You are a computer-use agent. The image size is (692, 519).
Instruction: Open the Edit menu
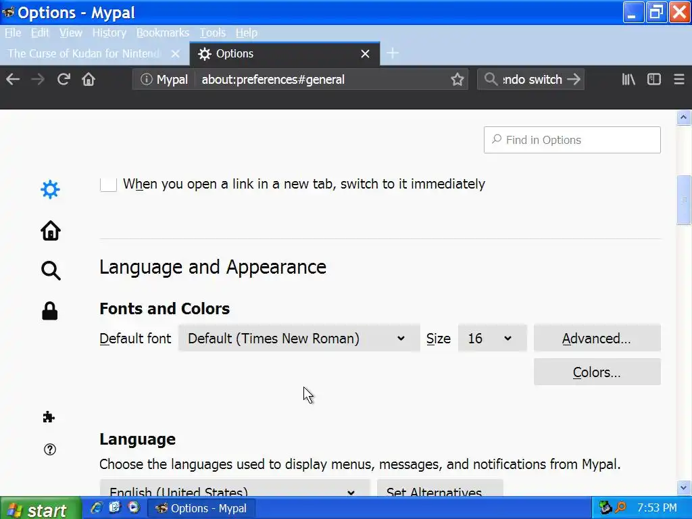coord(40,32)
